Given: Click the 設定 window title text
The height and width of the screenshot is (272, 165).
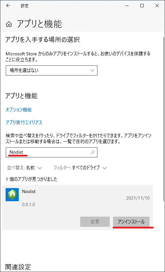Looking at the screenshot, I should (x=25, y=6).
